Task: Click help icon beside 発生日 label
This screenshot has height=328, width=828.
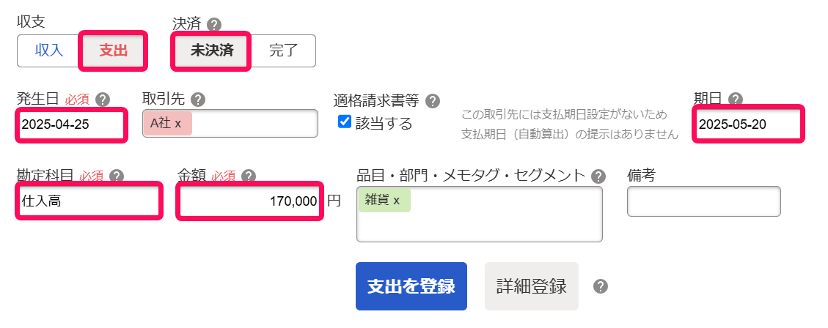Action: (103, 100)
